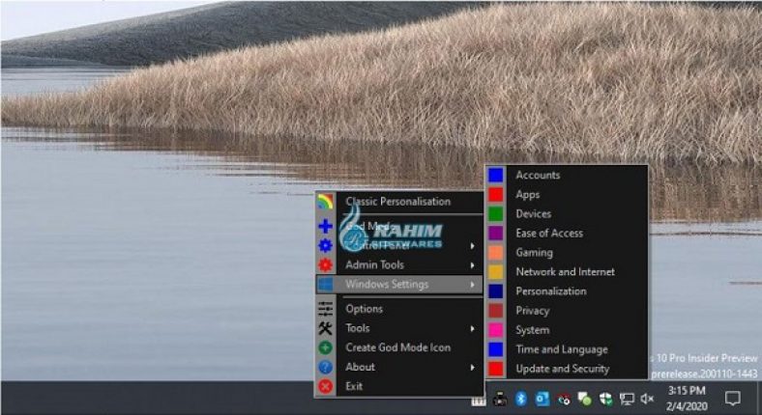Choose Personalization in the submenu

point(567,291)
